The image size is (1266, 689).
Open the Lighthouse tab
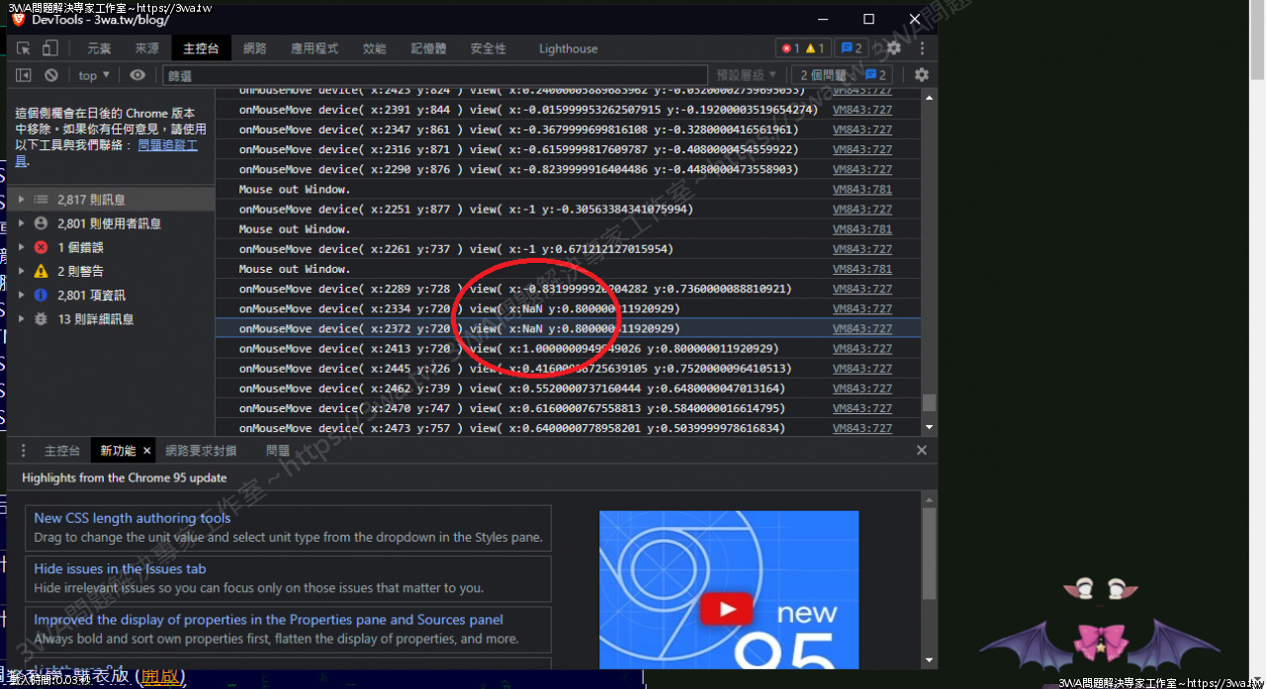coord(568,48)
